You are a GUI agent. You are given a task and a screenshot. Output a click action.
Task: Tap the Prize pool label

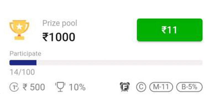60,23
